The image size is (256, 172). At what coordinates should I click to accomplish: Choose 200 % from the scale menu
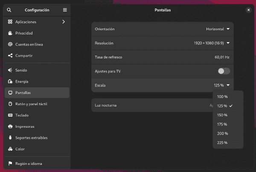tap(228, 134)
